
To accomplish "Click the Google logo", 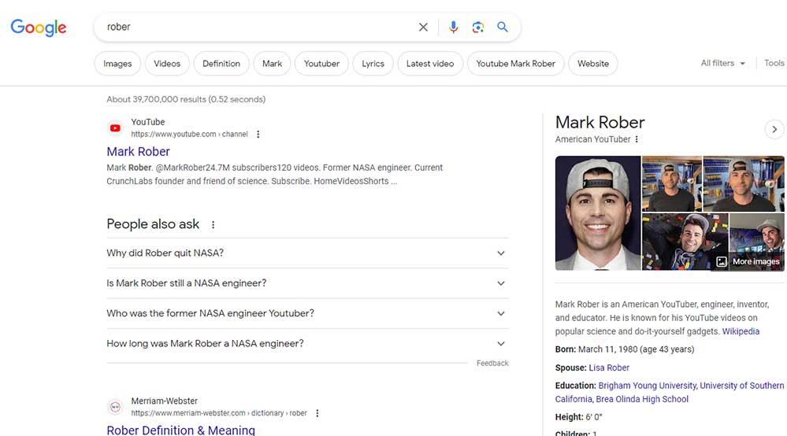I will coord(39,28).
